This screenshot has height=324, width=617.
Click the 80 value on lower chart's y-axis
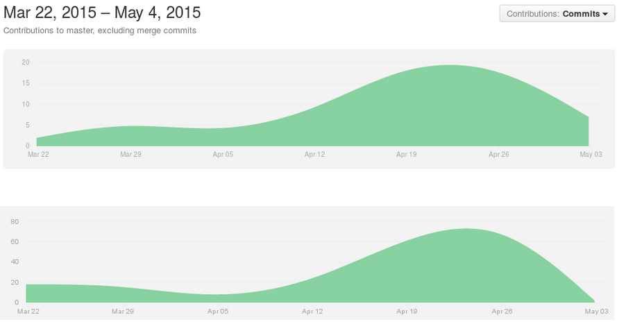point(14,222)
